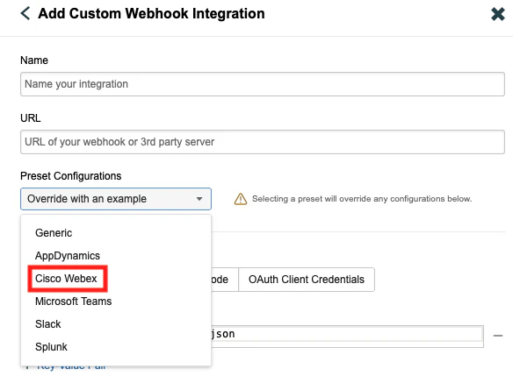Close the Add Custom Webhook Integration dialog

(x=497, y=14)
